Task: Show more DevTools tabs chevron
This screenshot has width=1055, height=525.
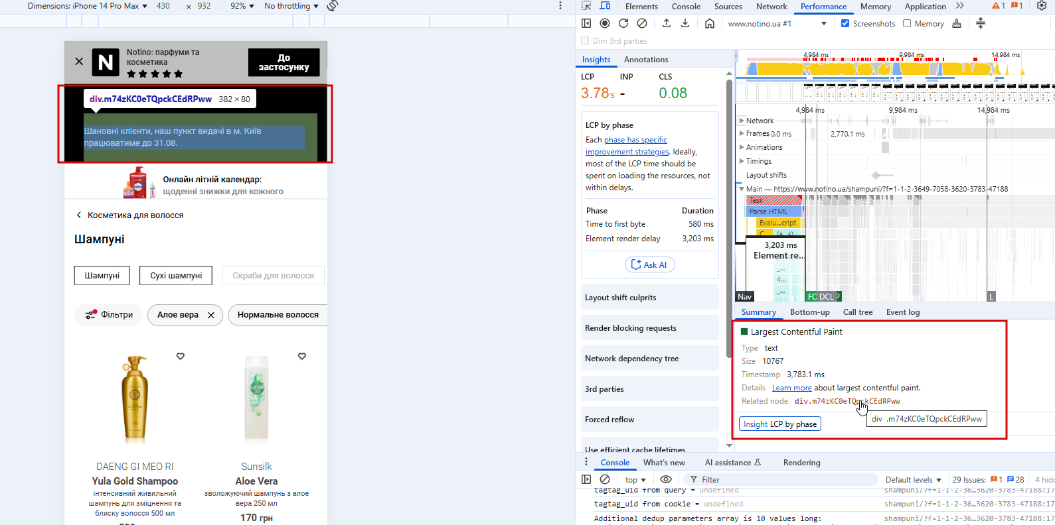Action: coord(960,6)
